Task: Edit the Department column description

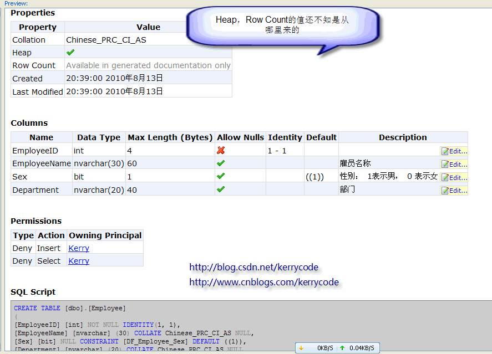Action: [x=454, y=190]
